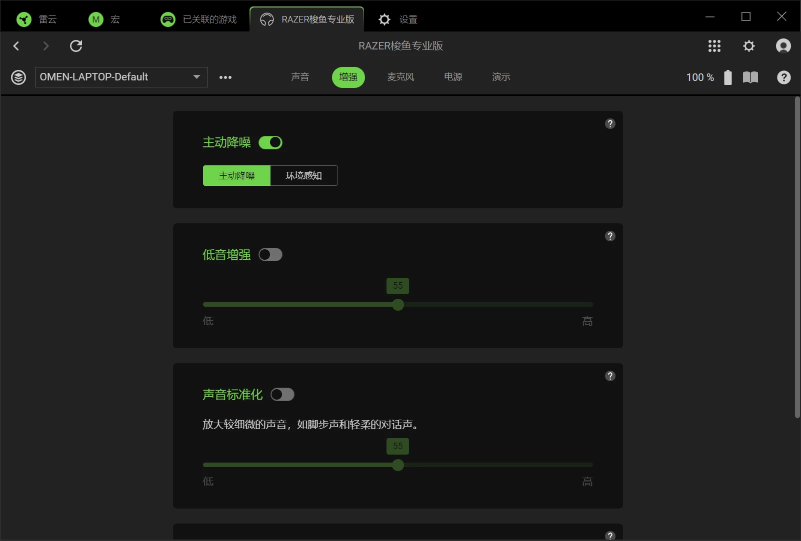Image resolution: width=801 pixels, height=541 pixels.
Task: Turn off the 主动降噪 switch
Action: 270,143
